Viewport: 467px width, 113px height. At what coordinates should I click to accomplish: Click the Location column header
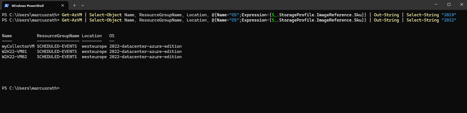[92, 36]
